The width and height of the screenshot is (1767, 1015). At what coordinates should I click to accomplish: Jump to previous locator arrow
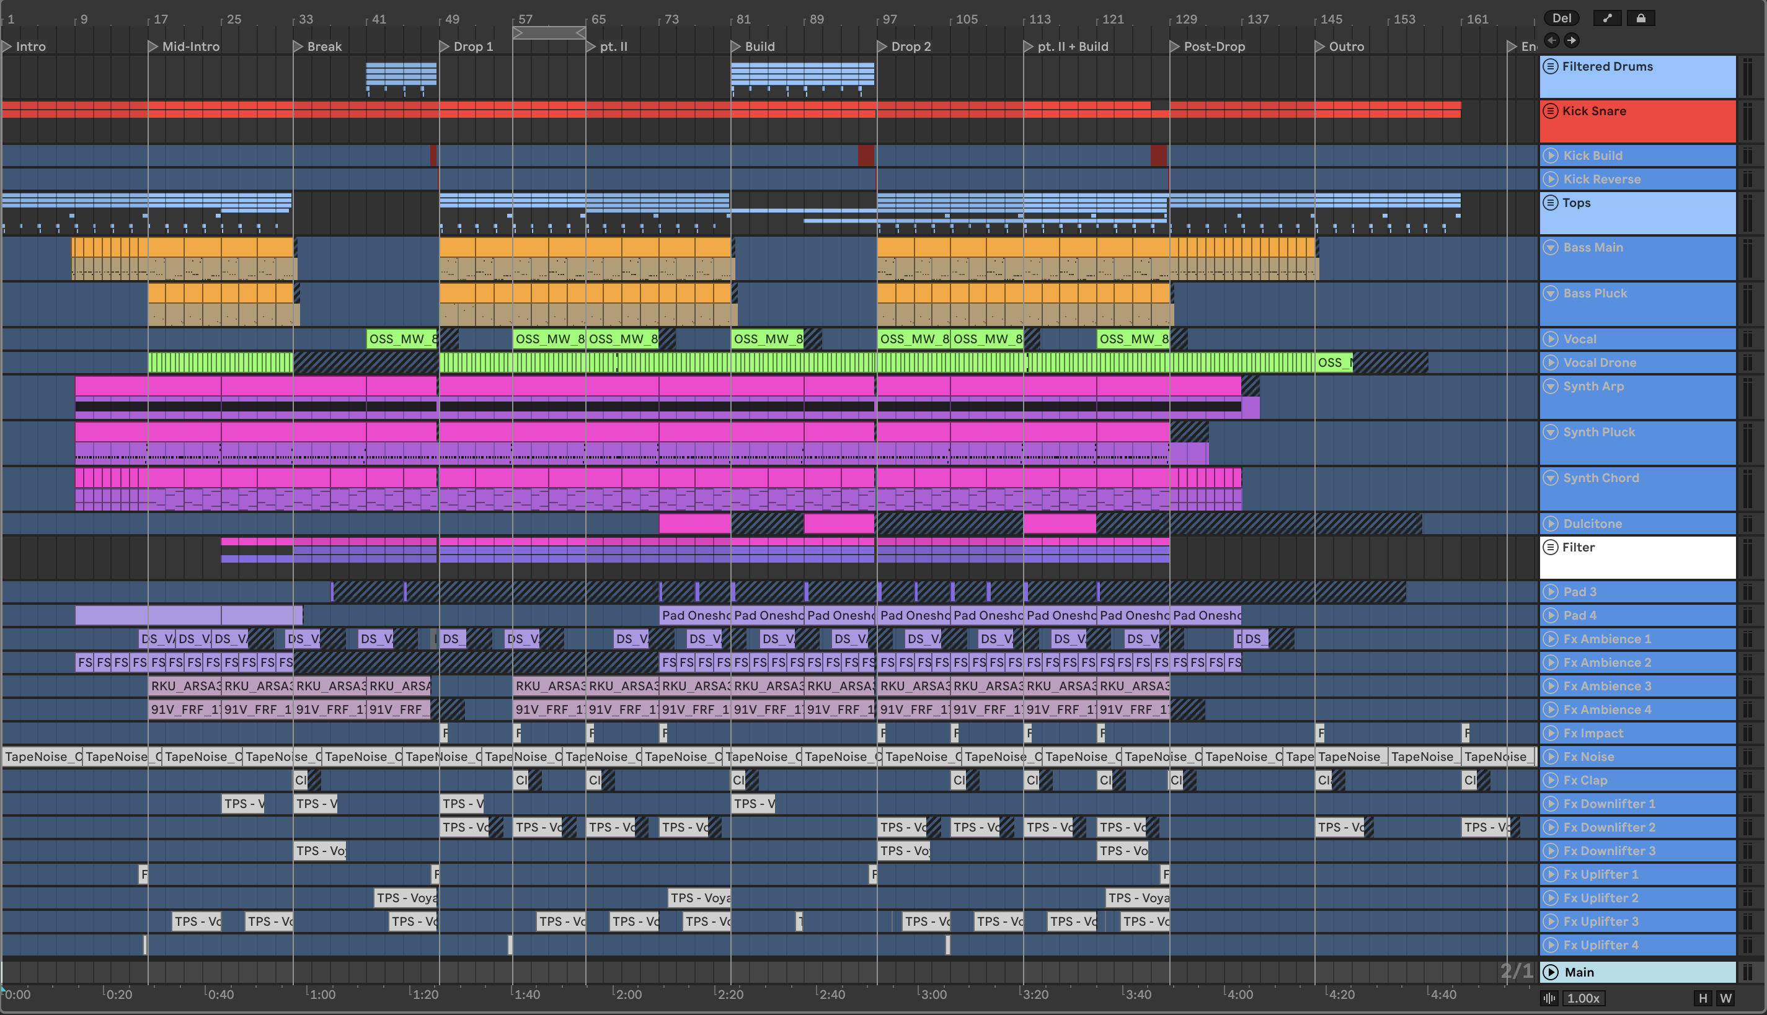(x=1551, y=40)
